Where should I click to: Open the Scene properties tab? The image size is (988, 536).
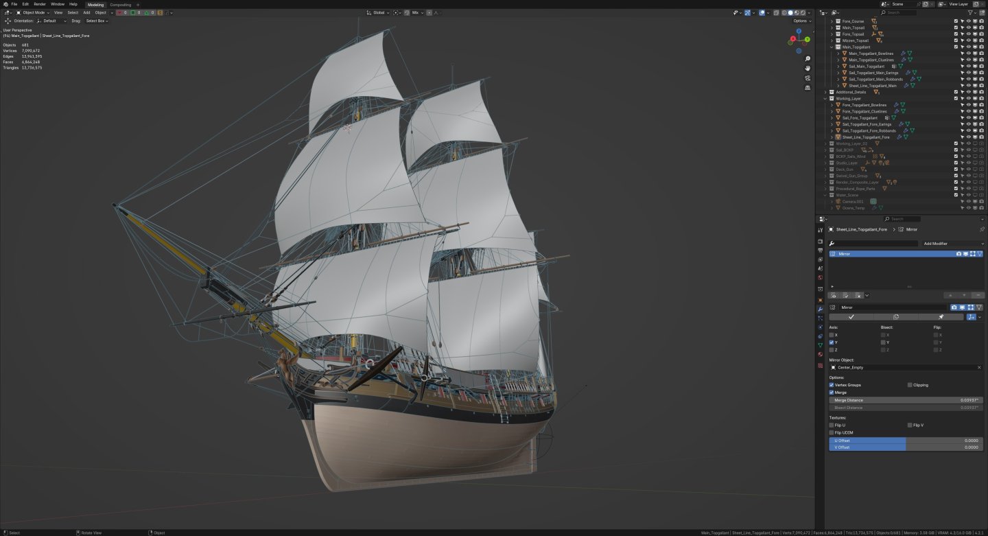click(820, 268)
